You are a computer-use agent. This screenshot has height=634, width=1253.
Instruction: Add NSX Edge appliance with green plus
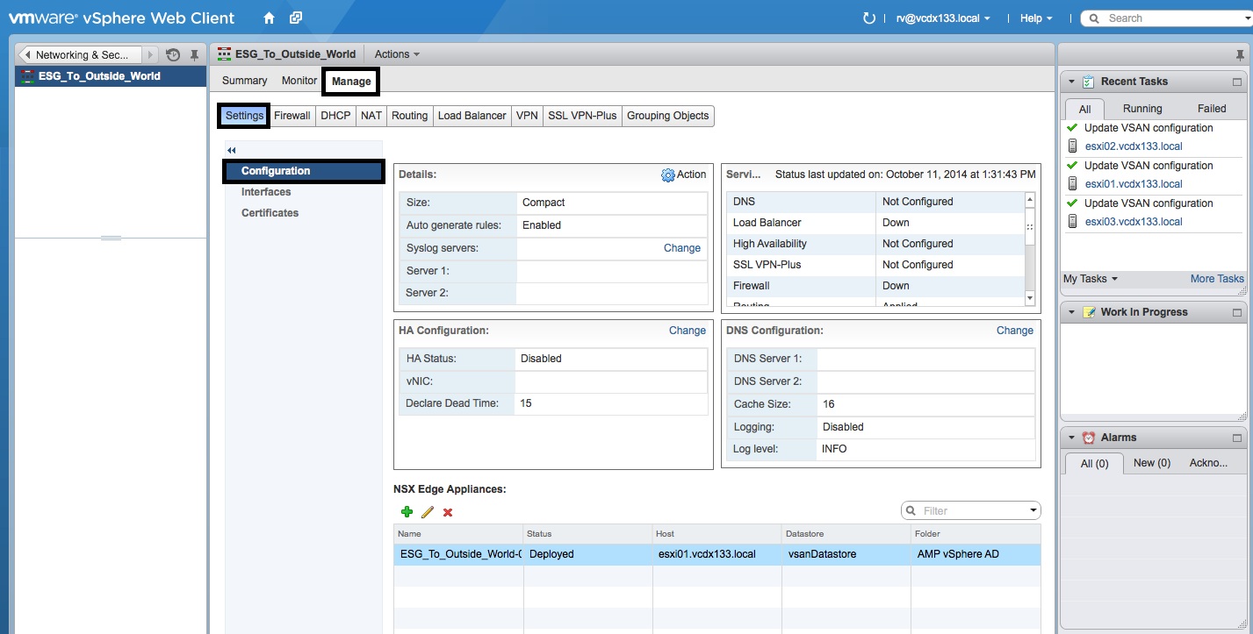(407, 512)
